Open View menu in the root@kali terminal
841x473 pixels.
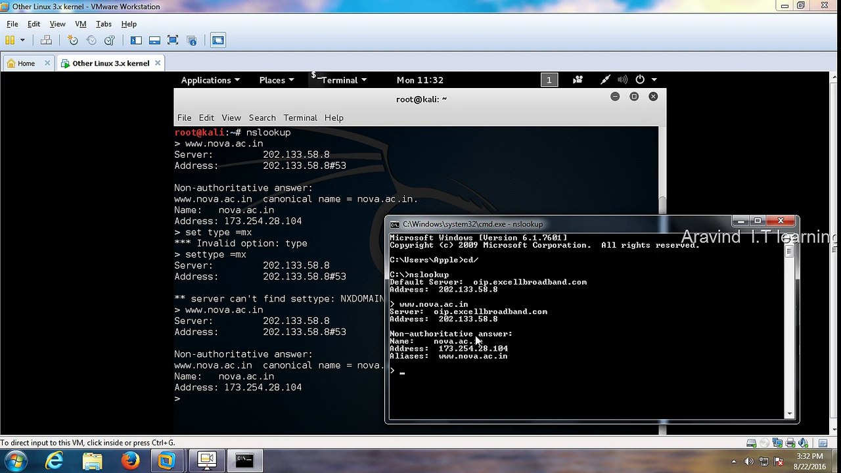[231, 118]
